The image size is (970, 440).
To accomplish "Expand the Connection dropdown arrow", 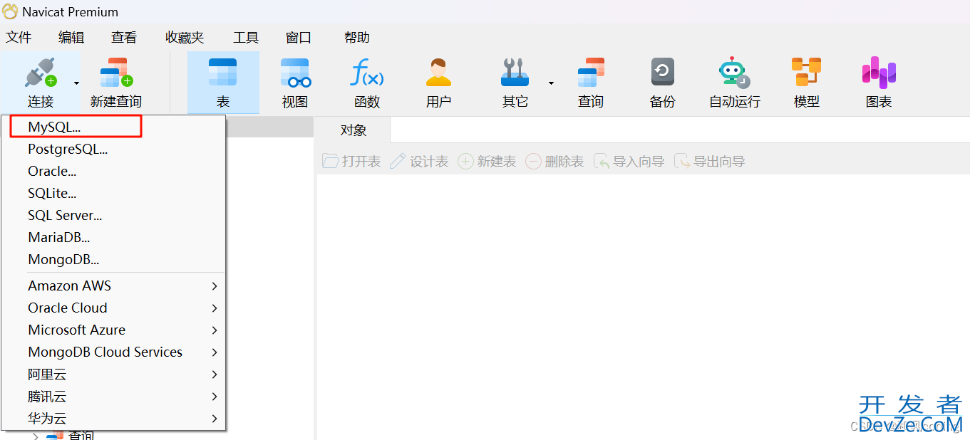I will [x=76, y=83].
